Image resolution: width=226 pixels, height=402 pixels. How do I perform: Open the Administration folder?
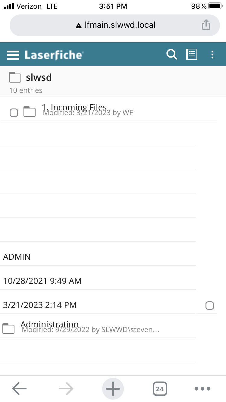(50, 325)
